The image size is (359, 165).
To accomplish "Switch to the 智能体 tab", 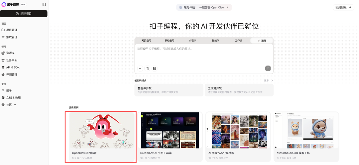I will click(x=215, y=41).
